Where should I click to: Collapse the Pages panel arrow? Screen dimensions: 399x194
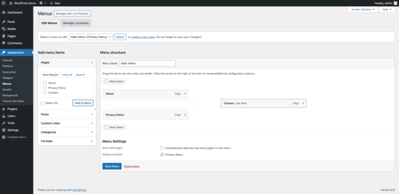pos(92,62)
